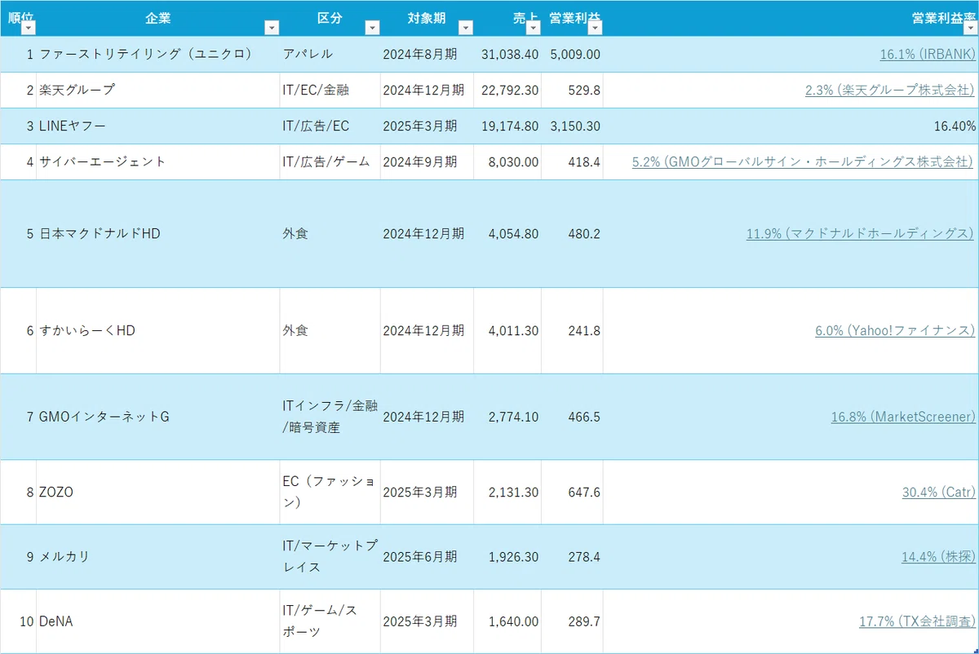Select the 対象期 header cell
979x654 pixels.
(427, 19)
